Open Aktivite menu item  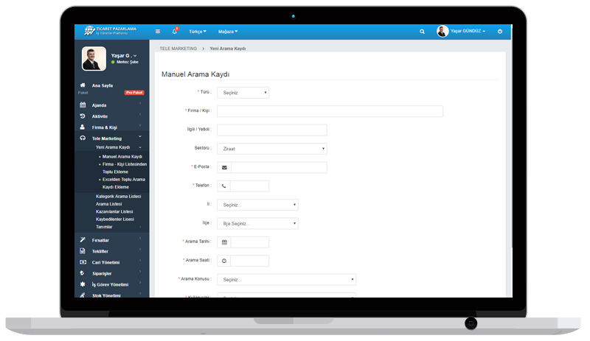[100, 116]
